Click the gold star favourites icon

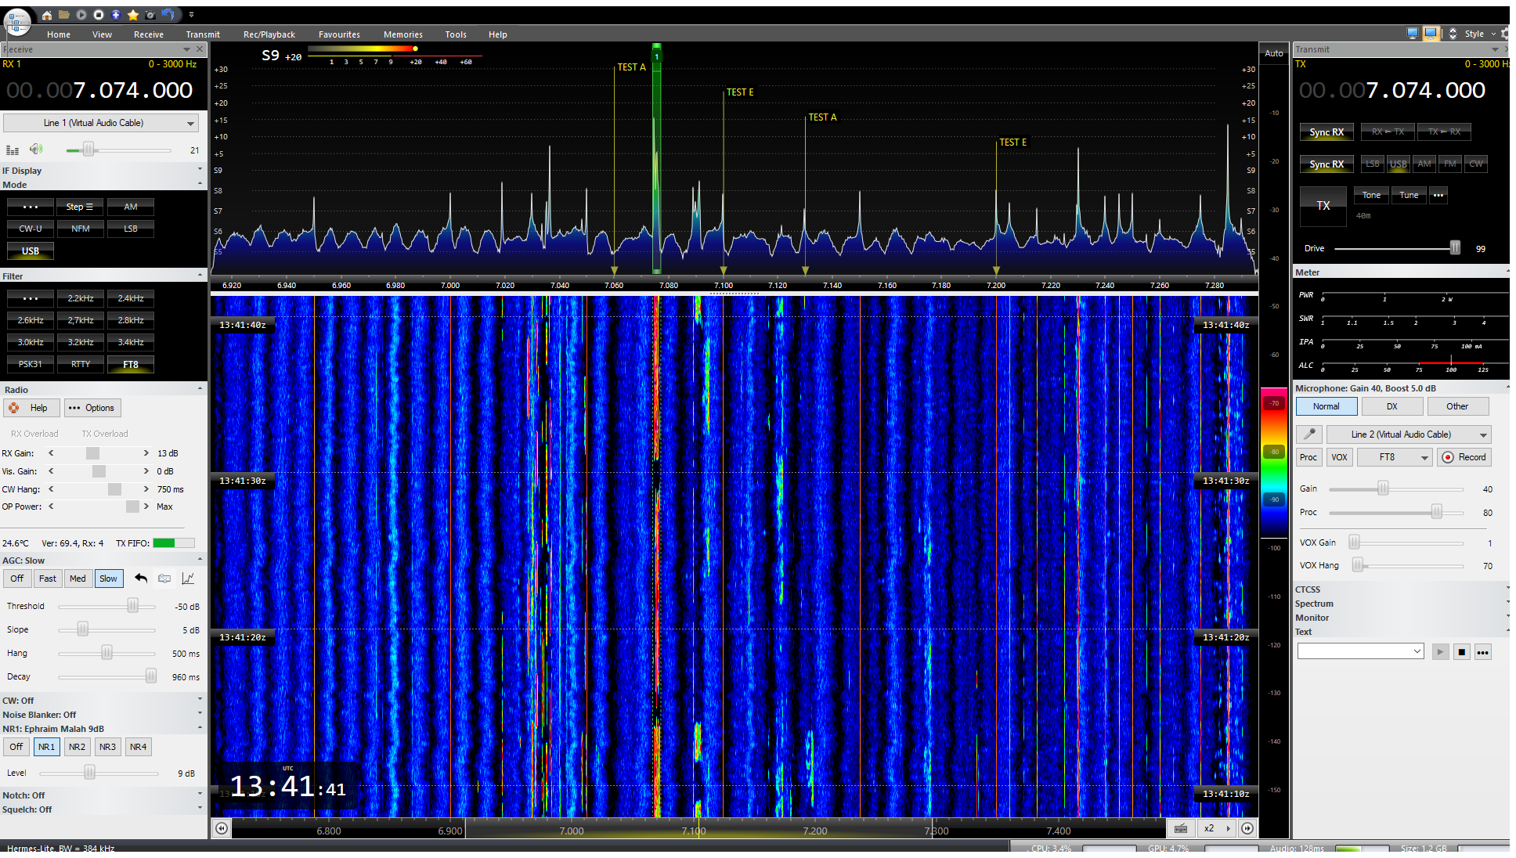(133, 15)
